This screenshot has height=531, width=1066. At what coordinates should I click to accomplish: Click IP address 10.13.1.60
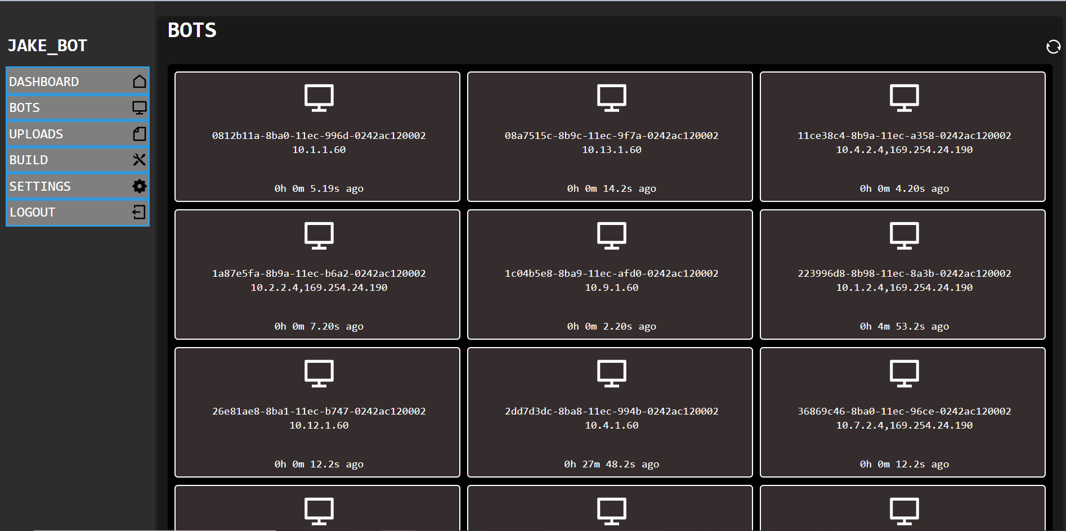(612, 150)
